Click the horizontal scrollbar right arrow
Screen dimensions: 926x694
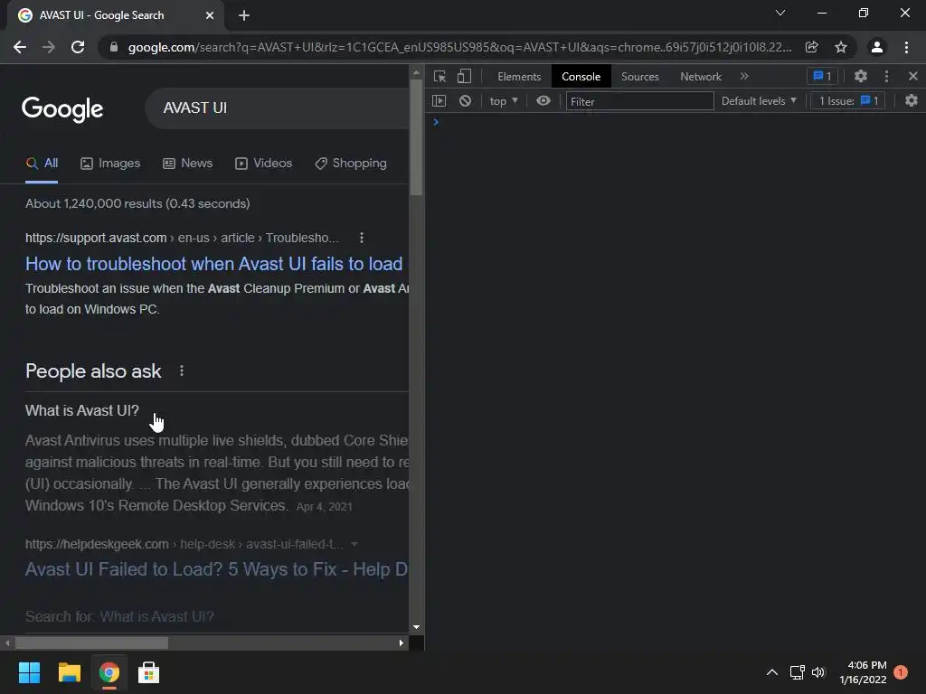tap(401, 642)
